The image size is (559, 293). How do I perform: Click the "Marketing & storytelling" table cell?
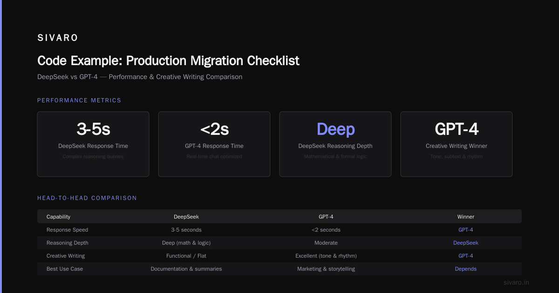(x=326, y=269)
